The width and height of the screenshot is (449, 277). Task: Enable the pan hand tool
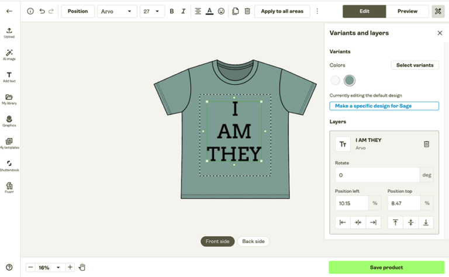82,267
